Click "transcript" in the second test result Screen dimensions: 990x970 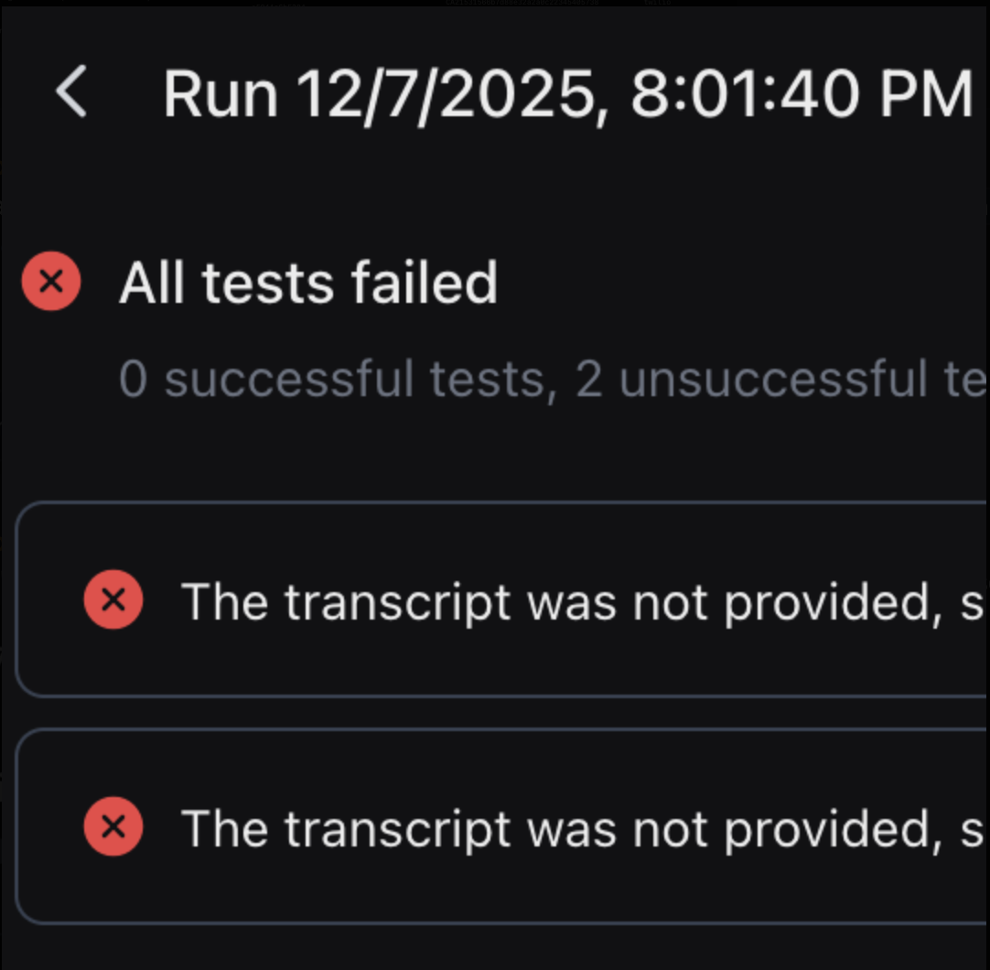click(x=396, y=829)
